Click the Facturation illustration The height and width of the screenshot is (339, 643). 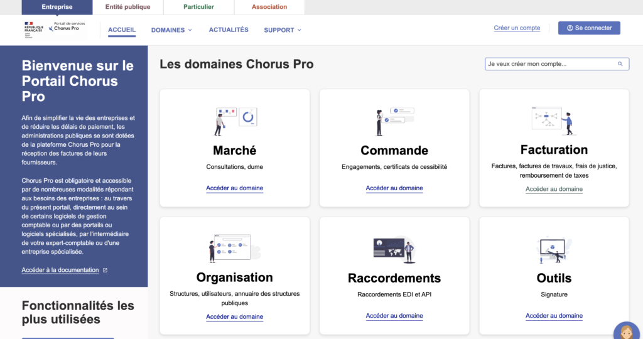tap(554, 121)
